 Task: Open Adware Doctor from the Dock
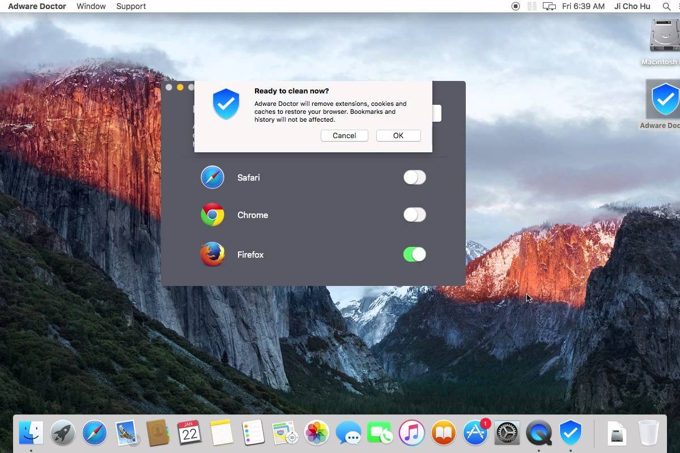tap(571, 433)
